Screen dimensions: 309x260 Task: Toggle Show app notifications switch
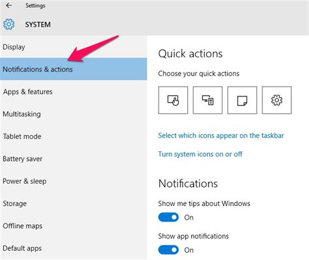coord(168,250)
